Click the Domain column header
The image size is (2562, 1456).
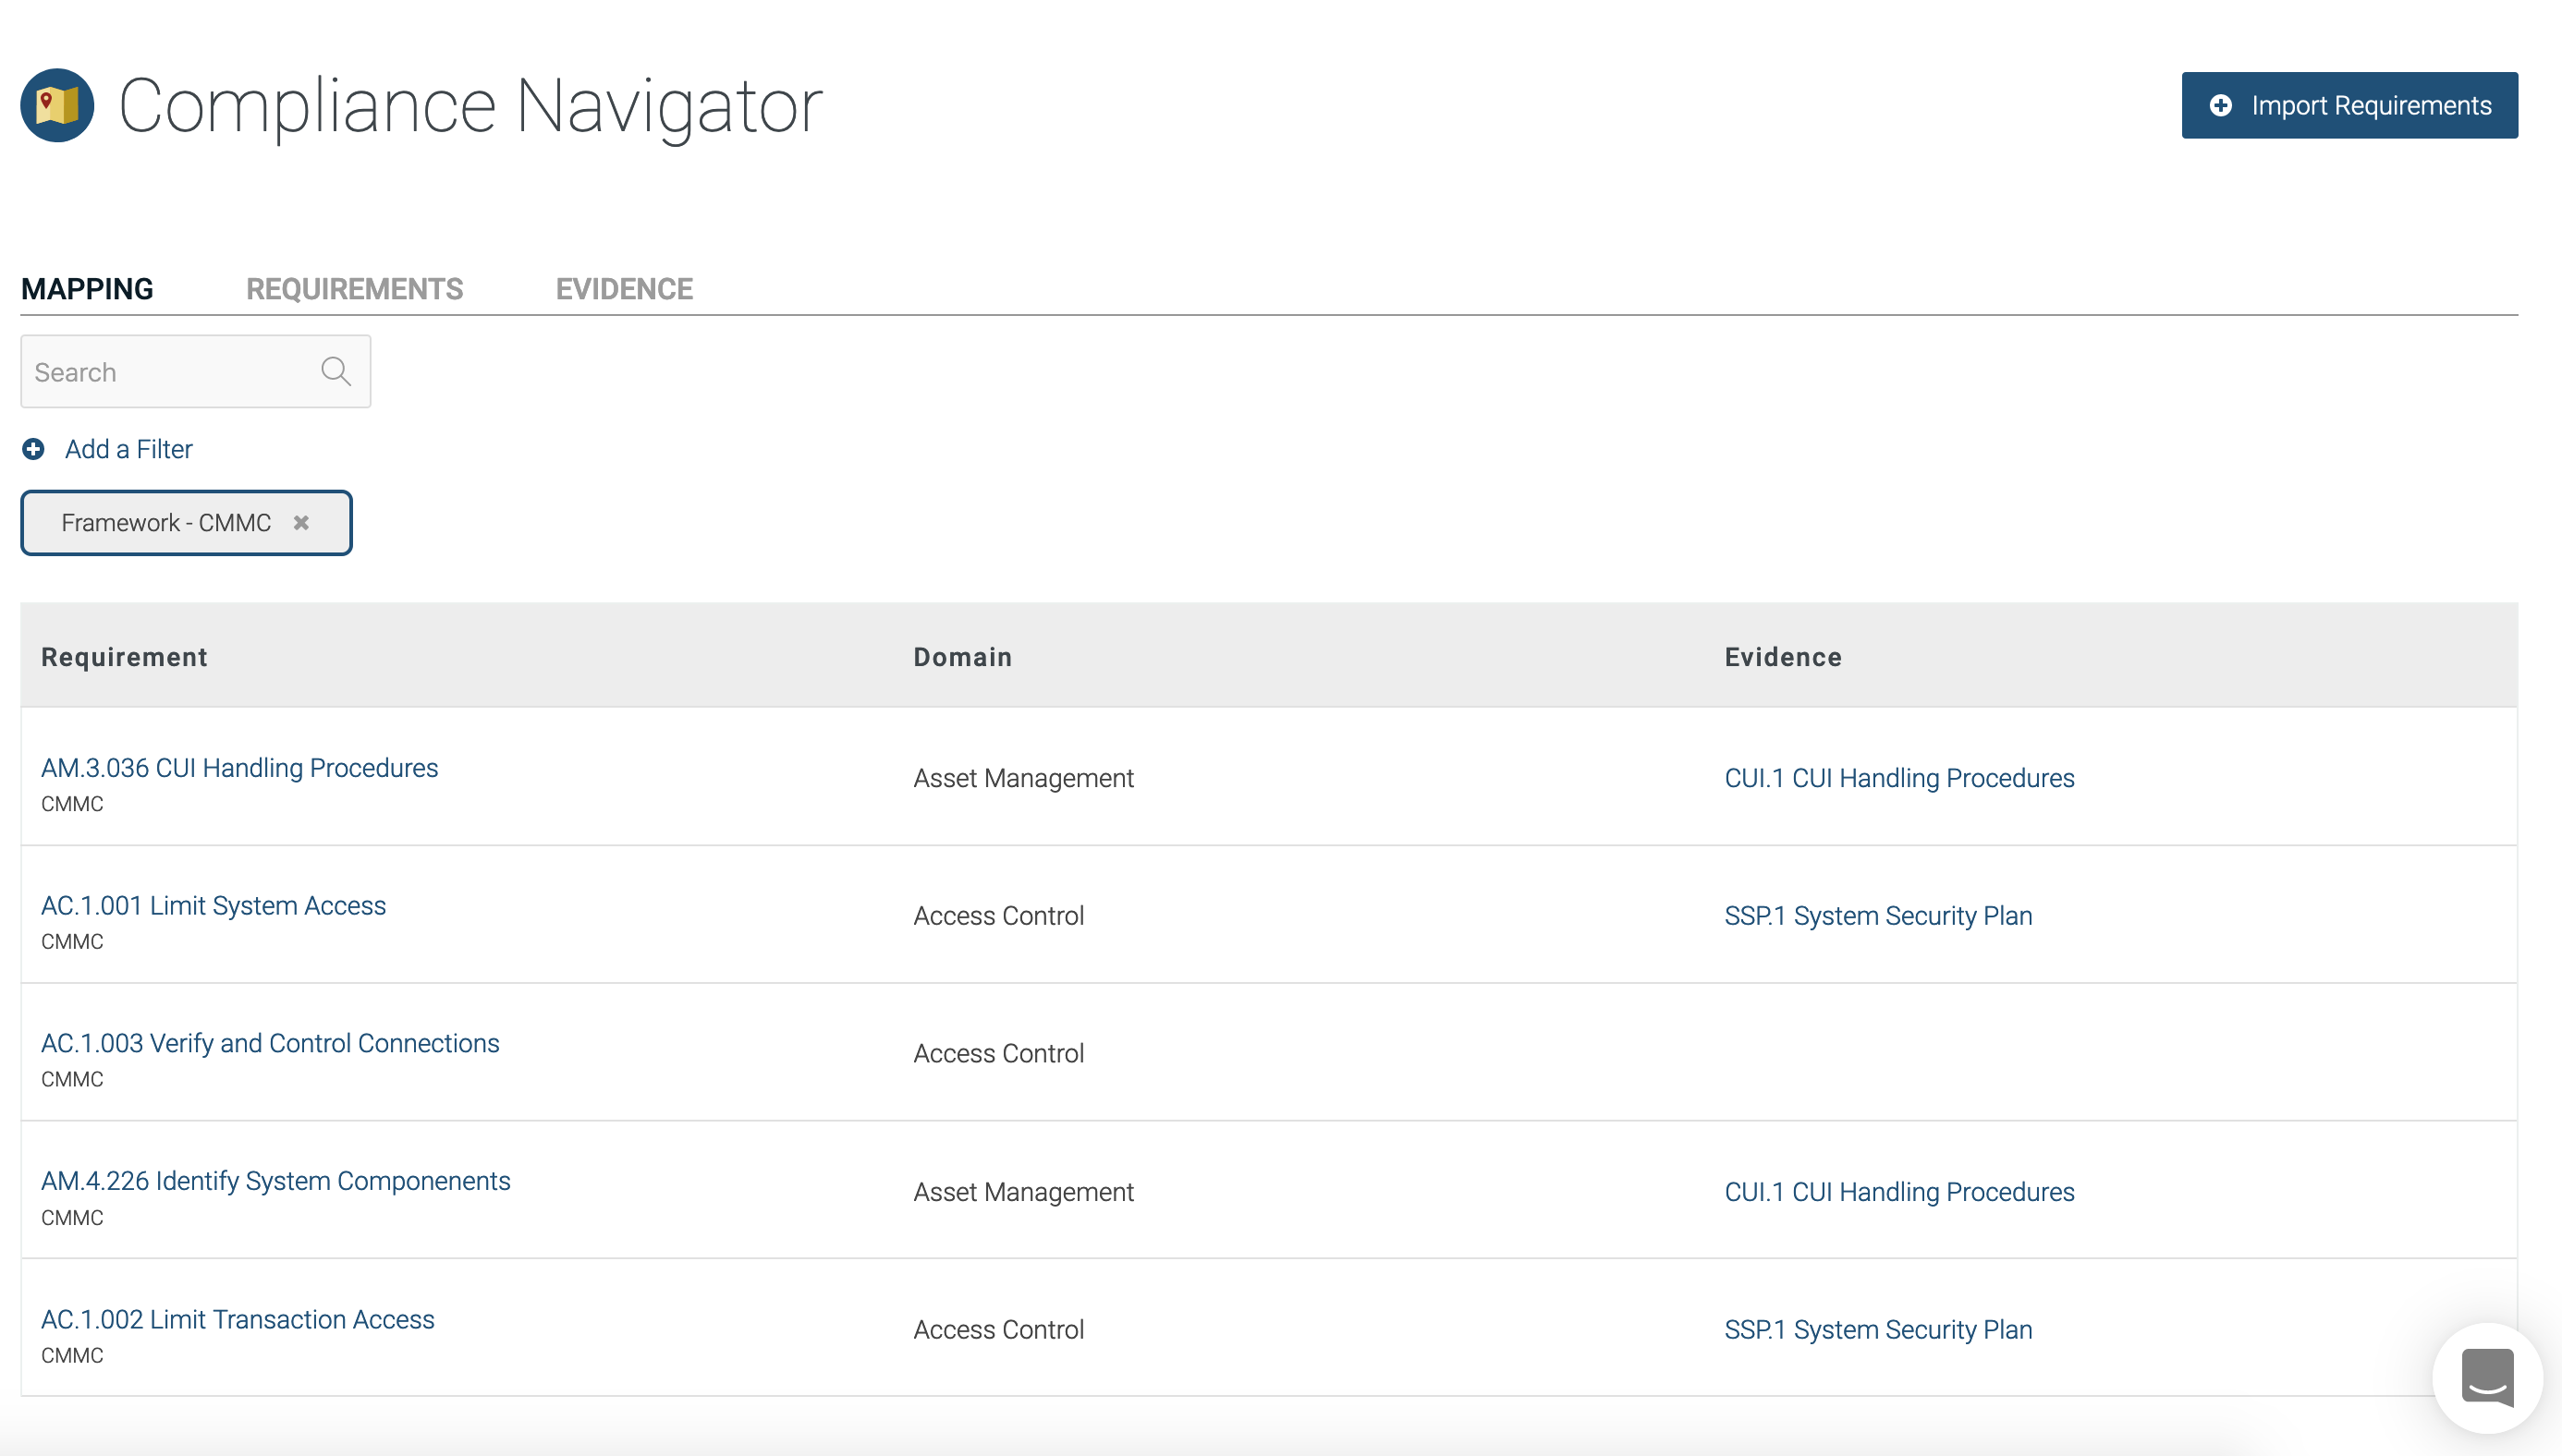(x=961, y=656)
